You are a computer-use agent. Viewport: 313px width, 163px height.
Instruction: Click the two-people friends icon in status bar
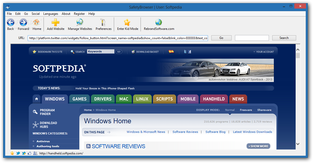(x=35, y=153)
